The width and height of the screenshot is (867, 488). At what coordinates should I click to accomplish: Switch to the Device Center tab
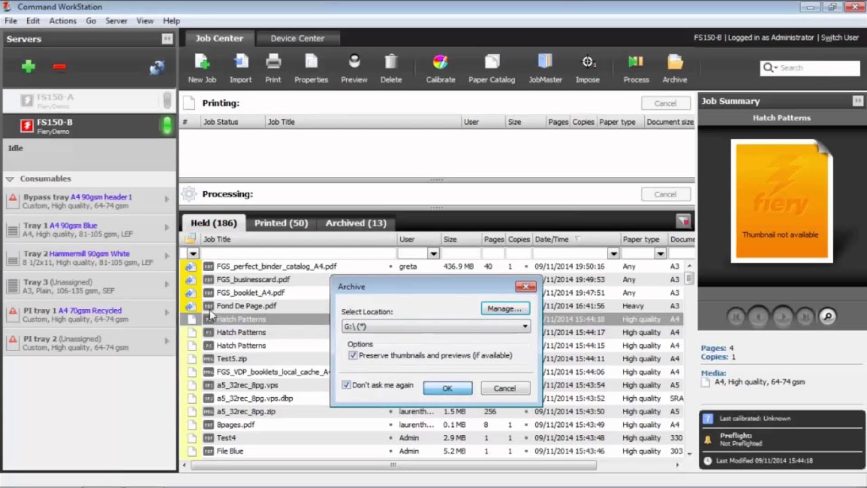coord(297,38)
